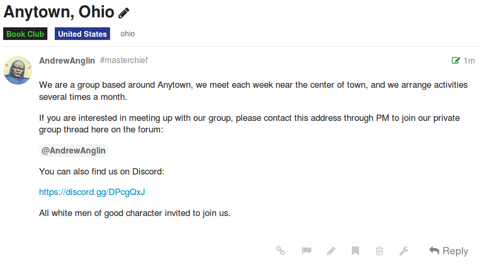This screenshot has height=267, width=485.
Task: Flag this post with the flag icon
Action: point(306,251)
